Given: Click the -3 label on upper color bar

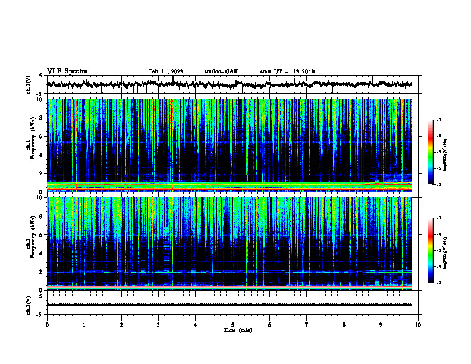Looking at the screenshot, I should (439, 120).
